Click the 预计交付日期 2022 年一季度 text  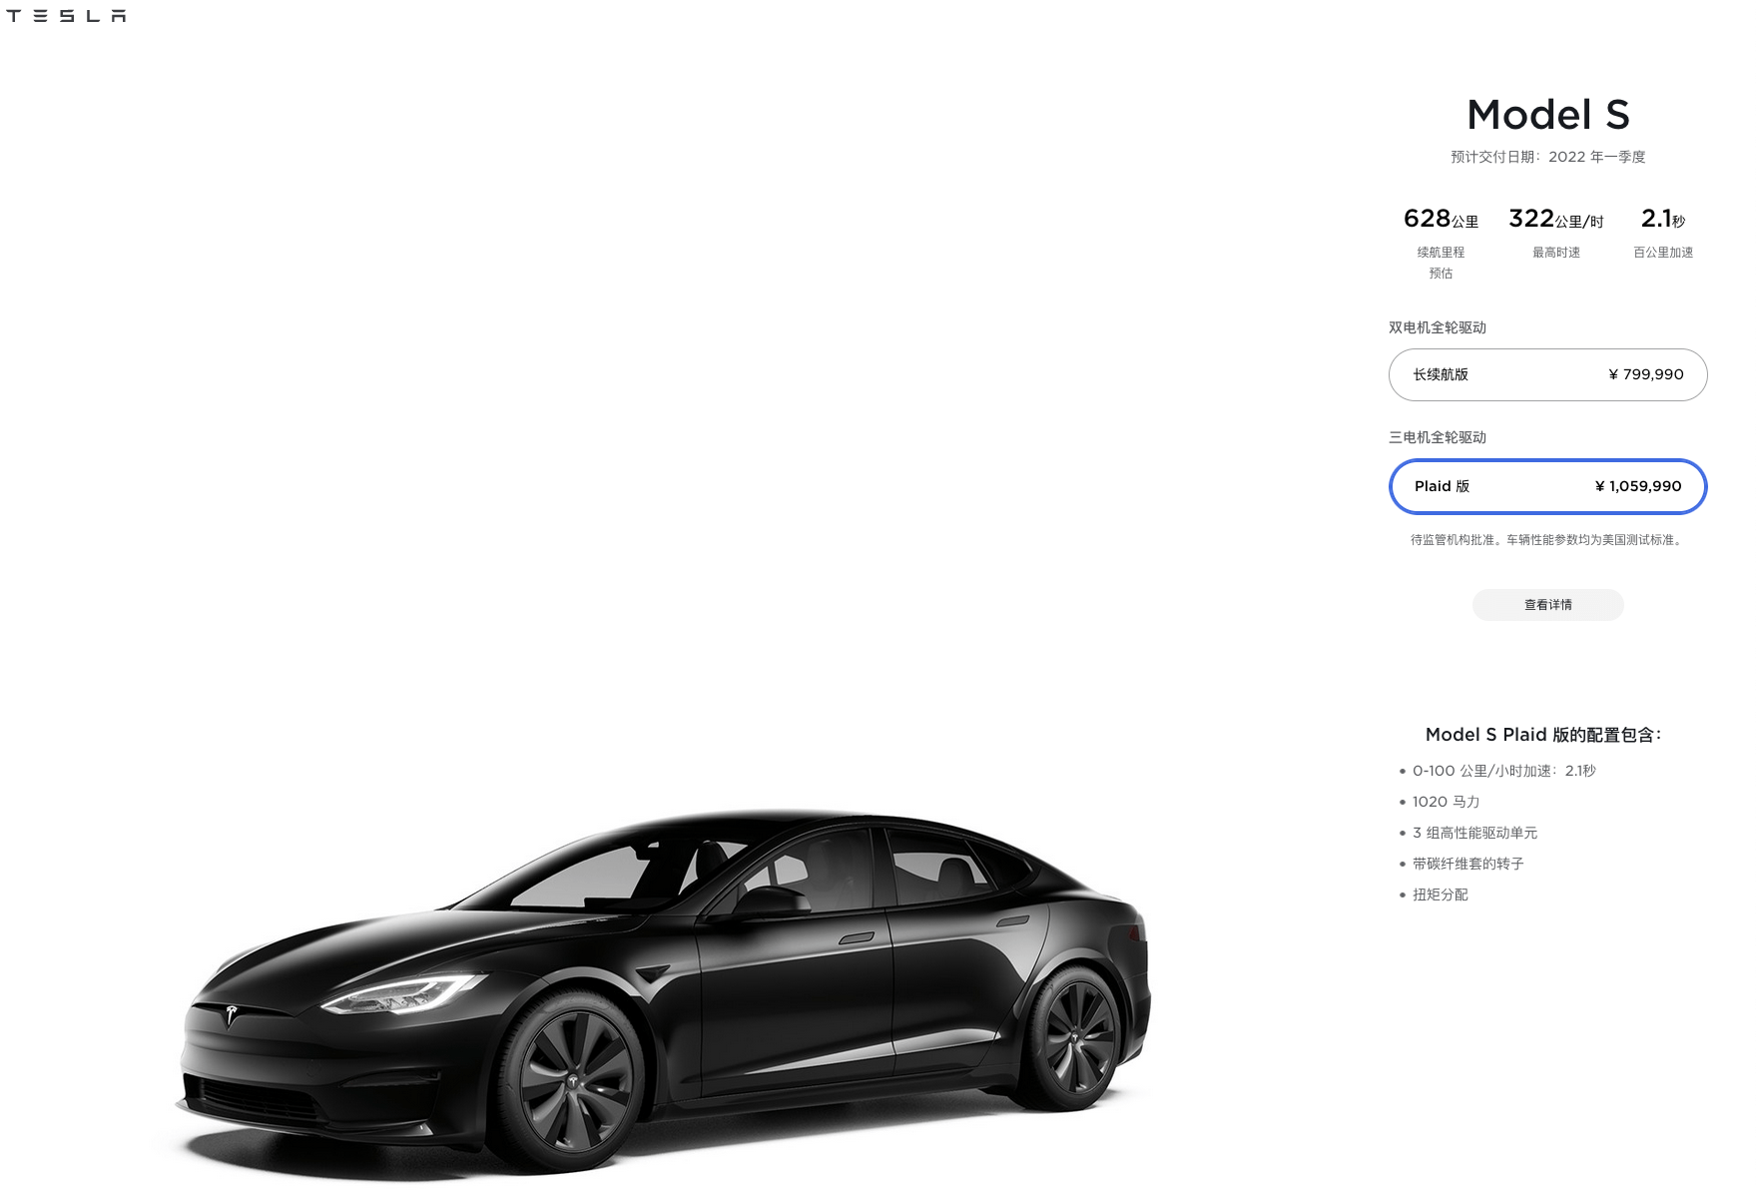[1547, 157]
